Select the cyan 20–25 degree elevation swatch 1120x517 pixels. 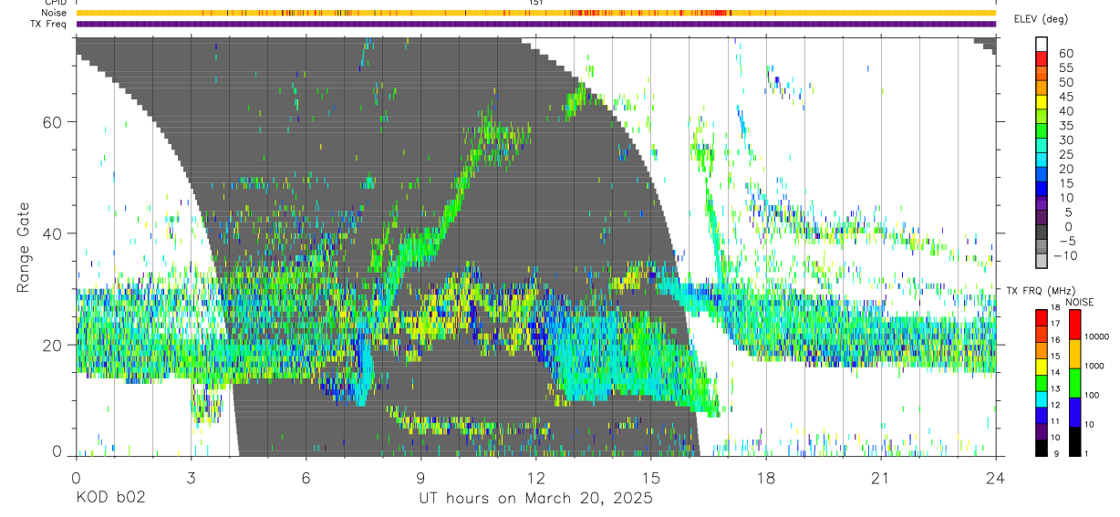1042,161
